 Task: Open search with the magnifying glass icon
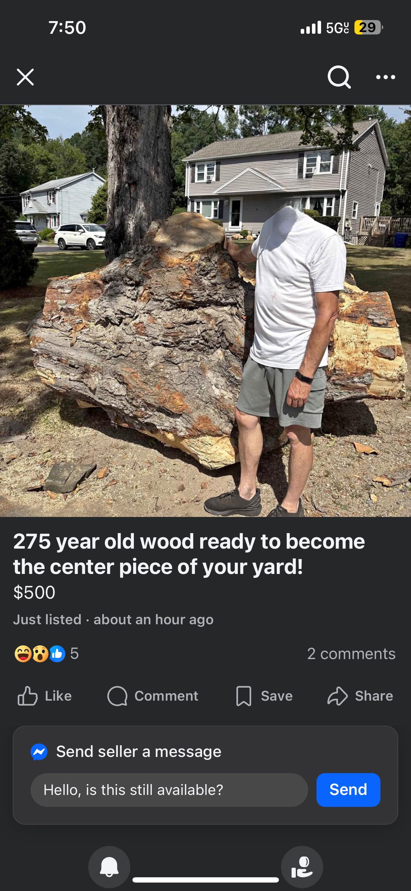339,77
